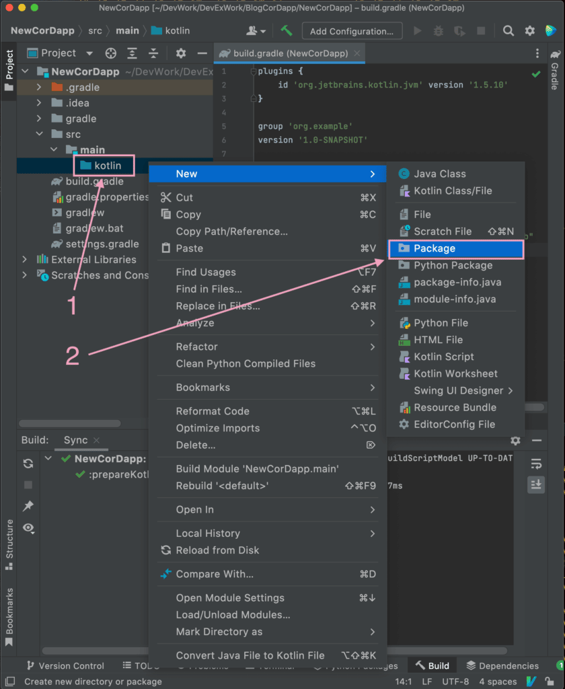Hide the Project panel with minus icon
The width and height of the screenshot is (565, 689).
[202, 53]
